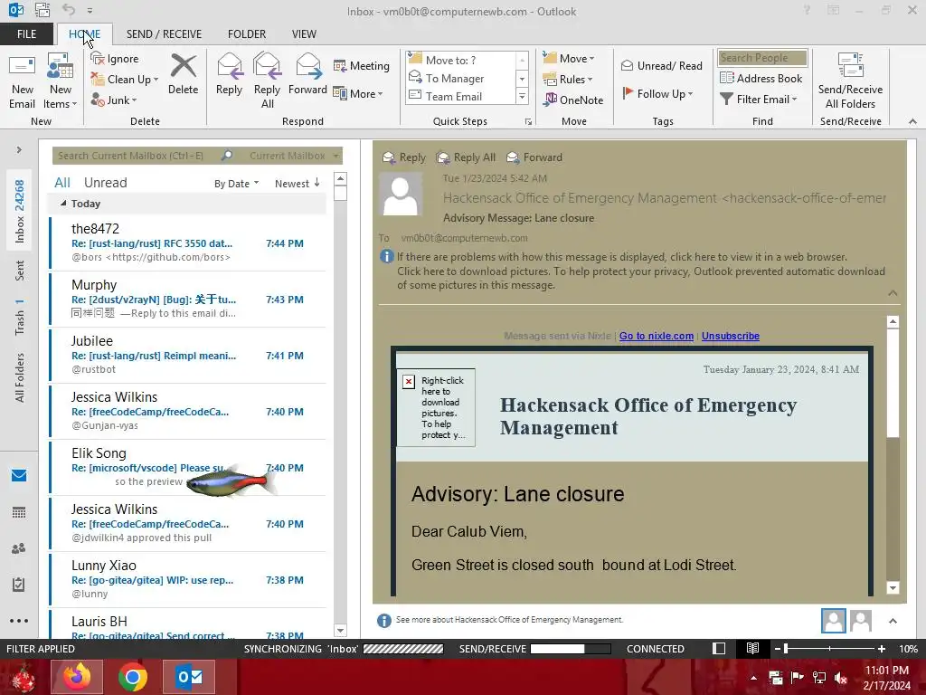Open the Inbox folder in sidebar
This screenshot has height=695, width=926.
(20, 211)
